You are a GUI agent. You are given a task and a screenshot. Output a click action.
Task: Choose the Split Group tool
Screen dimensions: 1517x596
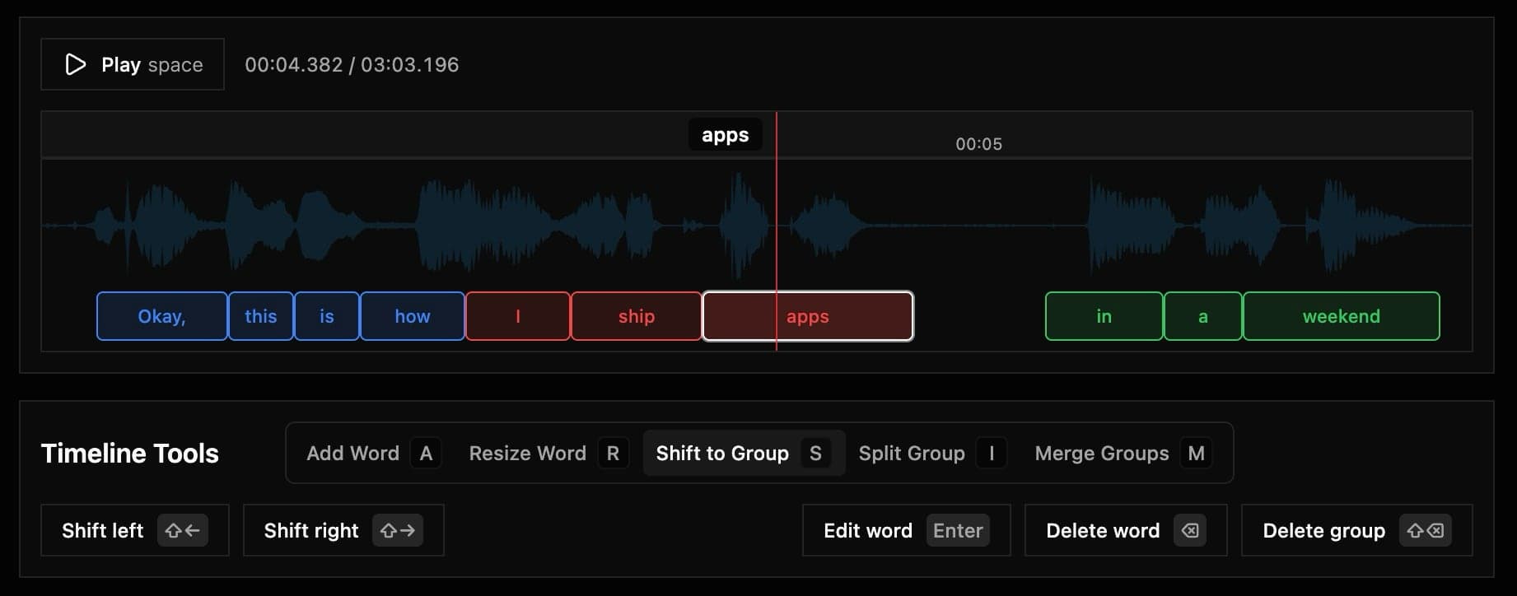click(932, 453)
